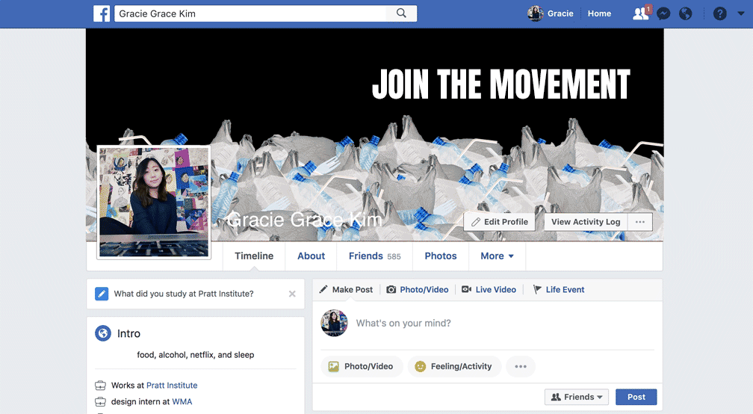
Task: Open the Messenger icon
Action: point(663,13)
